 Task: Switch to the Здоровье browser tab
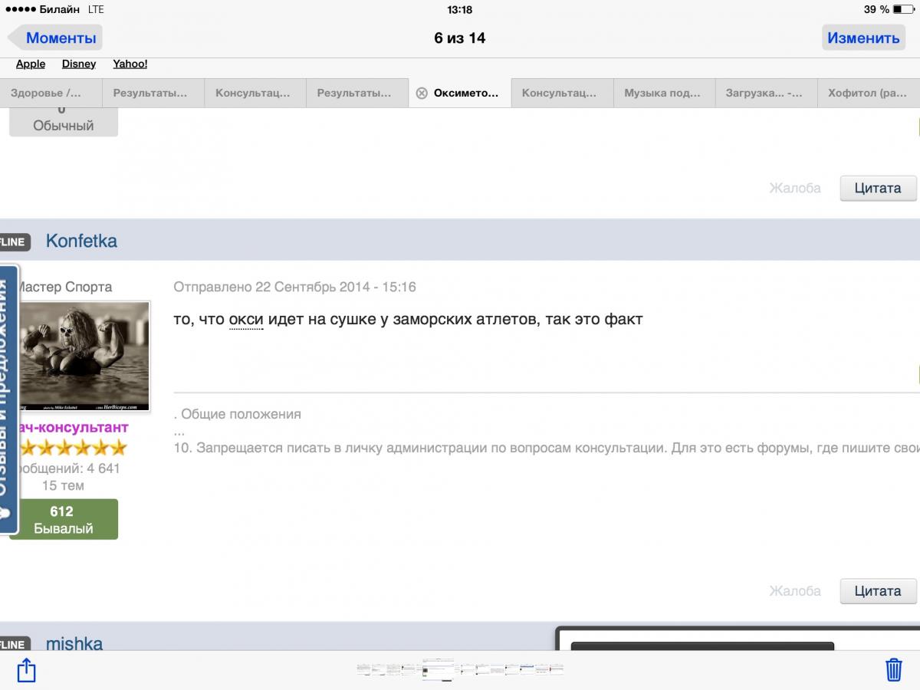51,94
